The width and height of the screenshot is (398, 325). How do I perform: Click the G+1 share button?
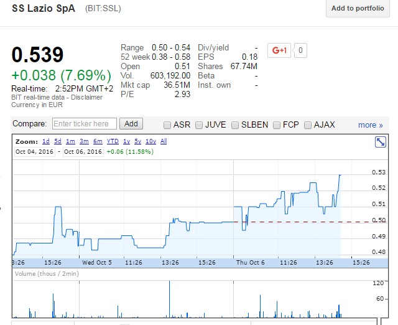click(x=279, y=50)
